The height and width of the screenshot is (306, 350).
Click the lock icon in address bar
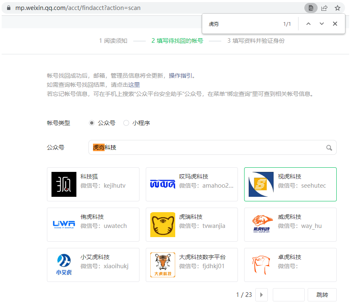click(9, 8)
